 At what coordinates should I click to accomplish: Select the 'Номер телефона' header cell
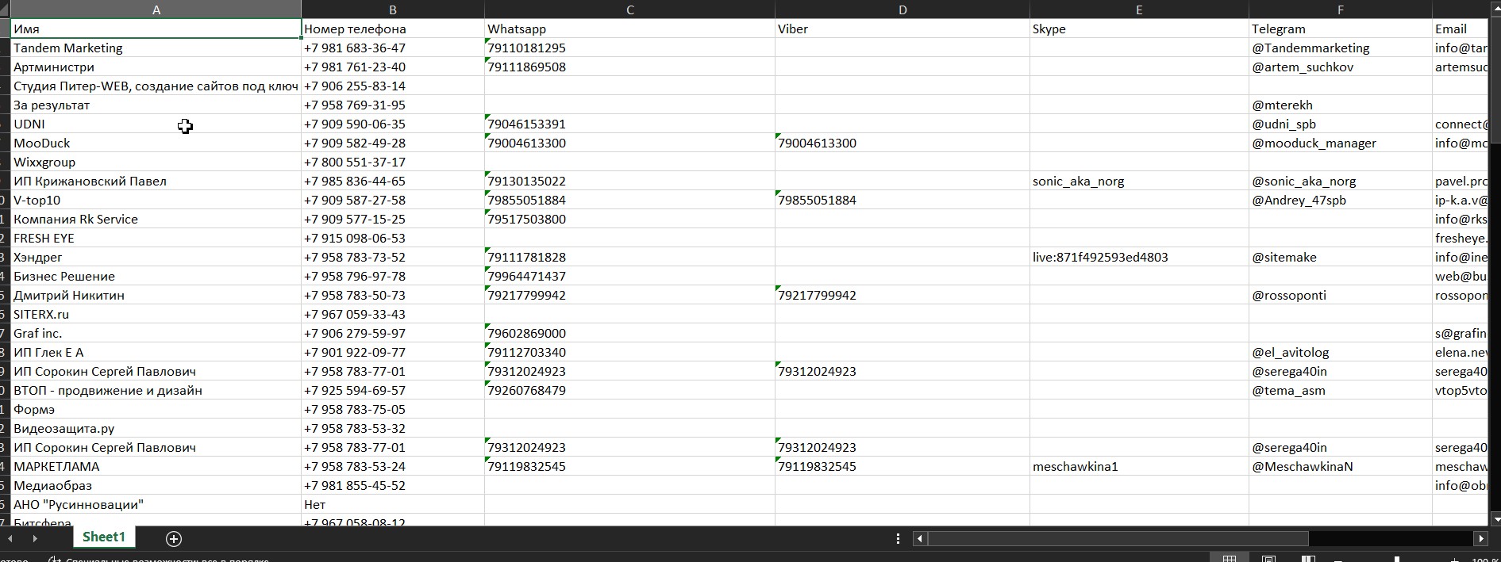point(393,29)
